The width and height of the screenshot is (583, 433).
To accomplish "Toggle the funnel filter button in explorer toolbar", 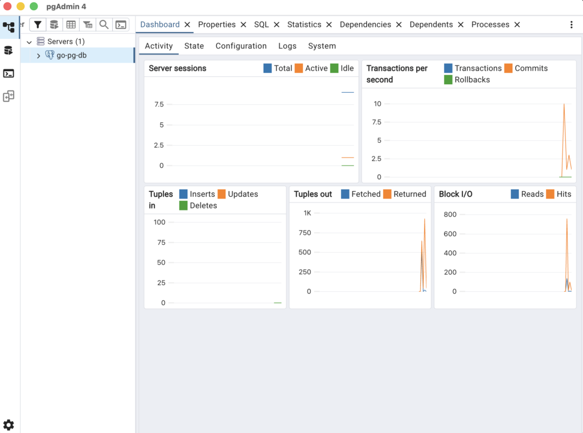I will [x=38, y=24].
